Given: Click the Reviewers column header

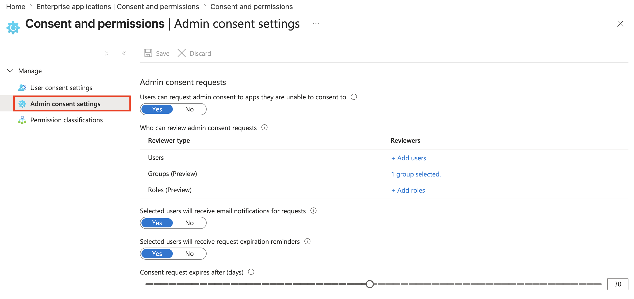Looking at the screenshot, I should click(405, 140).
